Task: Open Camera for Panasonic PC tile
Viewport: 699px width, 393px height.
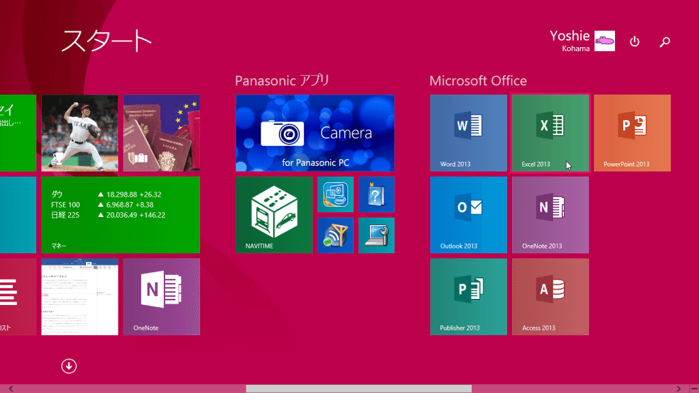Action: pos(315,133)
